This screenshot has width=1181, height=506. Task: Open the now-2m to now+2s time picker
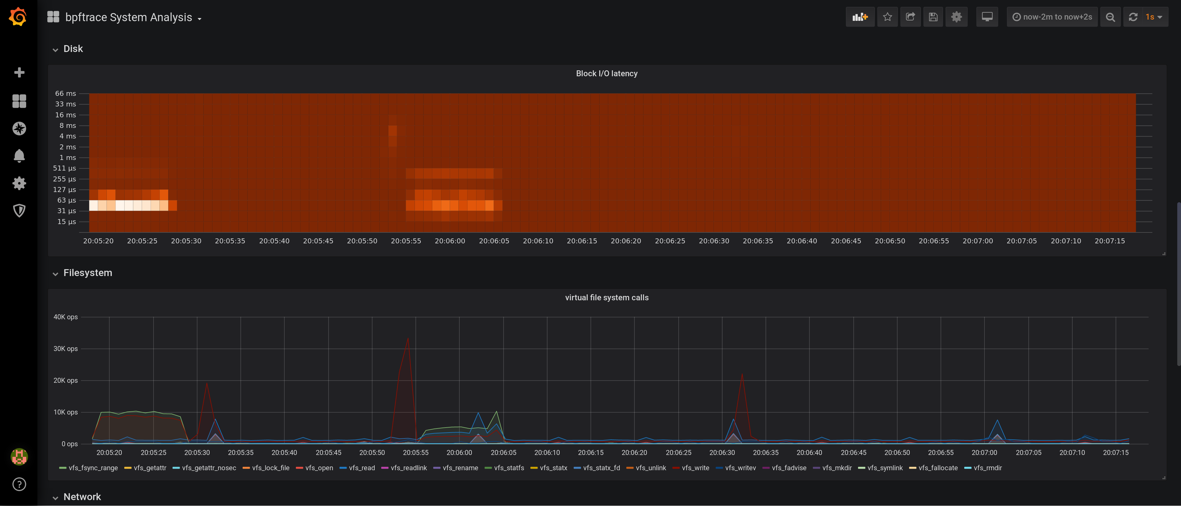[x=1052, y=17]
